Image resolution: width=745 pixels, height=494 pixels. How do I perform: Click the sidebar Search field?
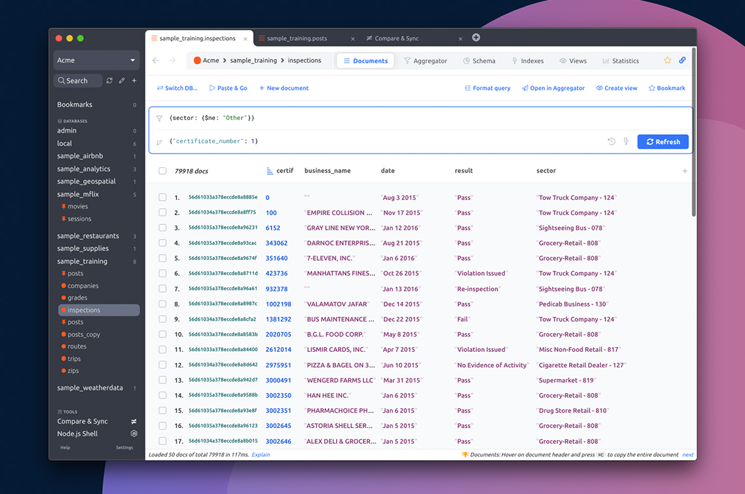click(78, 81)
